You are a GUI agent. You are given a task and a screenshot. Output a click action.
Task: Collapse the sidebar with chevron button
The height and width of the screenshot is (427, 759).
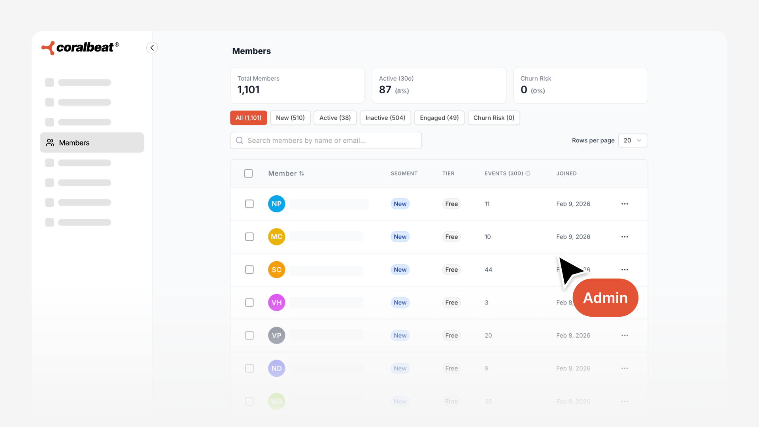click(152, 48)
